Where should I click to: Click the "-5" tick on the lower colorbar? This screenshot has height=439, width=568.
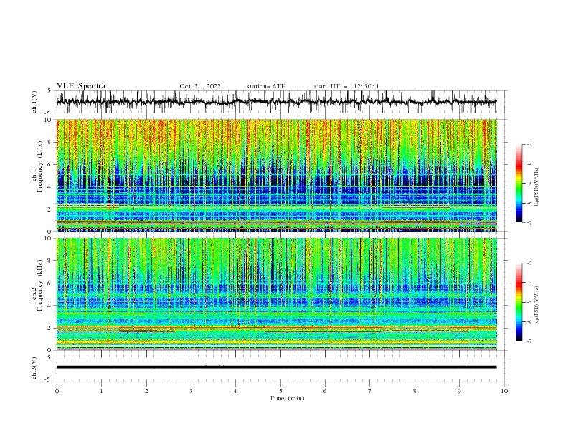[529, 302]
